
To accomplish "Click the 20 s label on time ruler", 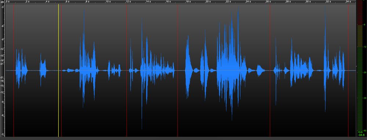I will [208, 1].
